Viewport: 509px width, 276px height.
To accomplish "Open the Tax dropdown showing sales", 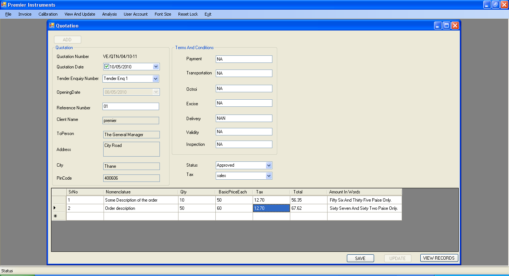I will coord(269,176).
